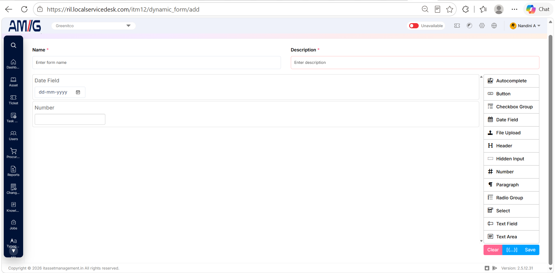
Task: Add a Button control
Action: click(x=511, y=94)
